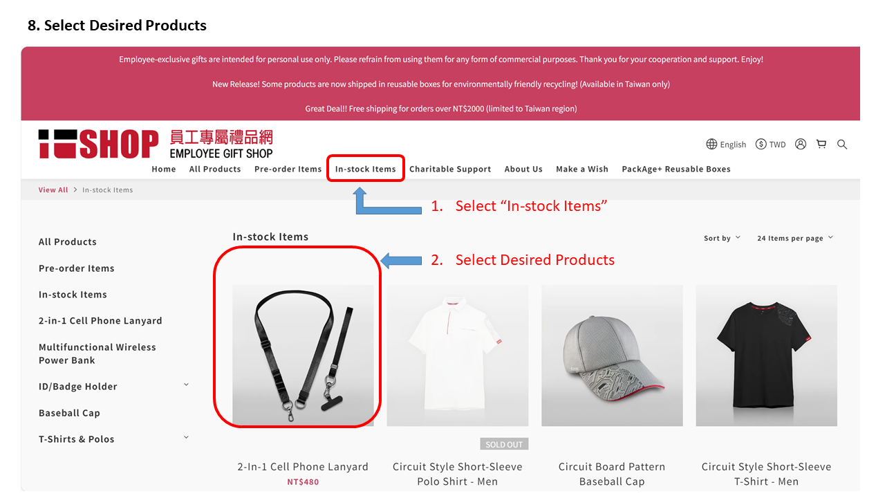Go to the Charitable Support menu
The image size is (885, 498).
coord(450,169)
